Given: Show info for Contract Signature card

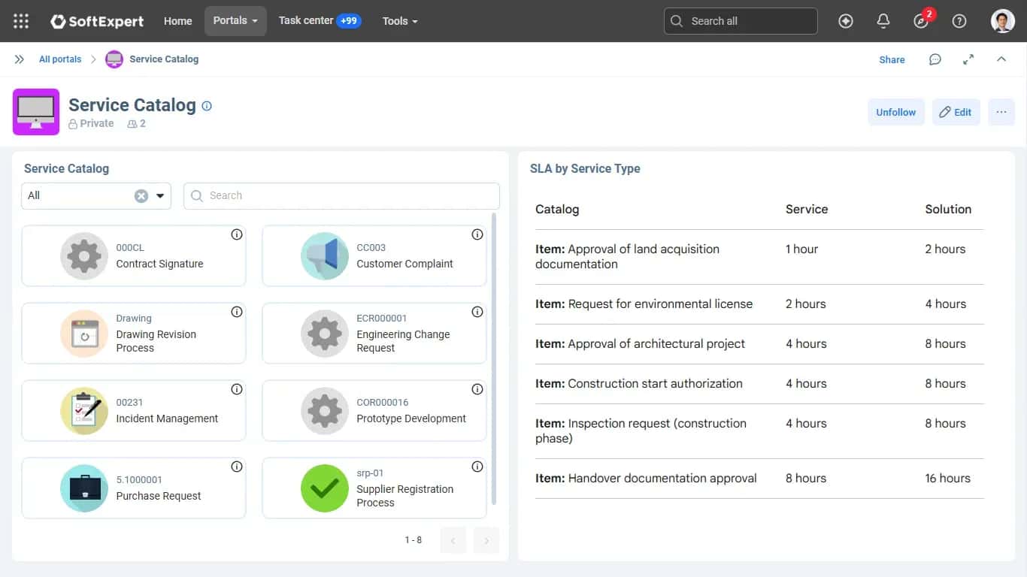Looking at the screenshot, I should tap(237, 234).
